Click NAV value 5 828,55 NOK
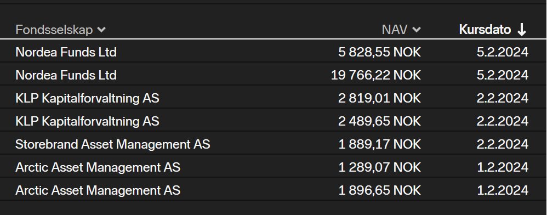The width and height of the screenshot is (547, 215). point(379,52)
